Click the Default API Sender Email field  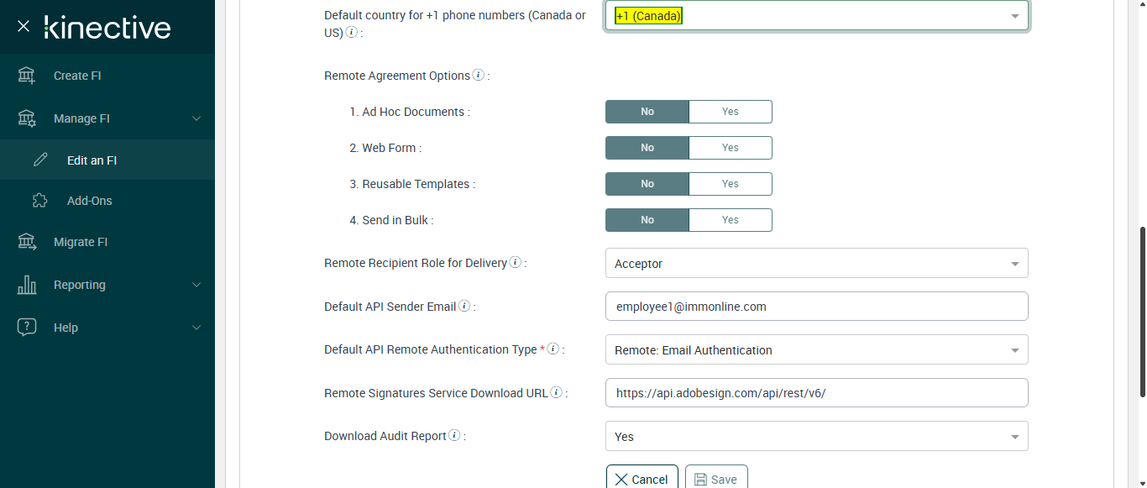pyautogui.click(x=816, y=307)
